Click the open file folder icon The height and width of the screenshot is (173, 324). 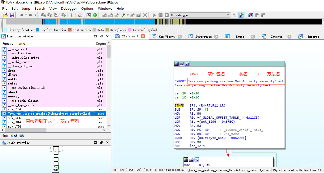(5, 15)
